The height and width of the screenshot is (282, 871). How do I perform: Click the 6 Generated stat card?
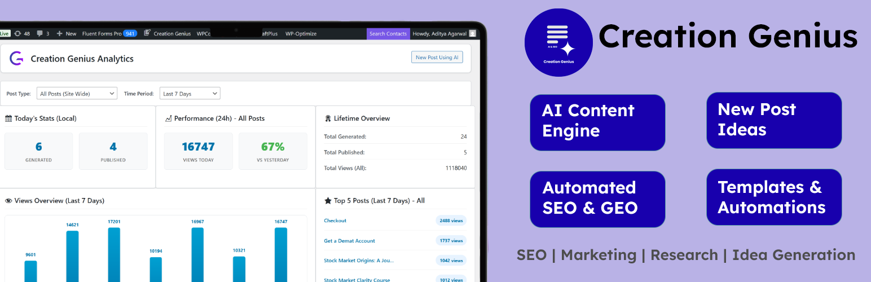pyautogui.click(x=39, y=151)
